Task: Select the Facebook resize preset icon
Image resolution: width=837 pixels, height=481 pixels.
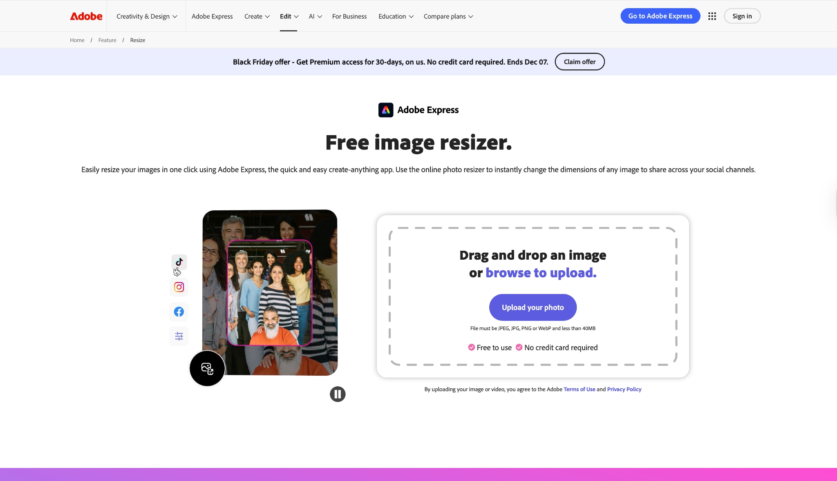Action: click(179, 312)
